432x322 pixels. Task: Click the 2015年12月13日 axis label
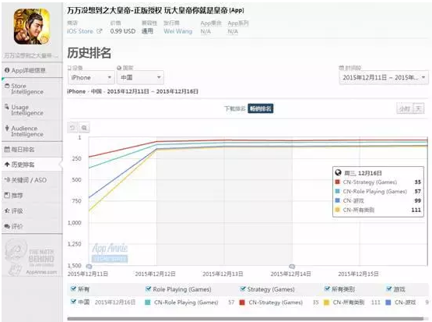coord(223,274)
